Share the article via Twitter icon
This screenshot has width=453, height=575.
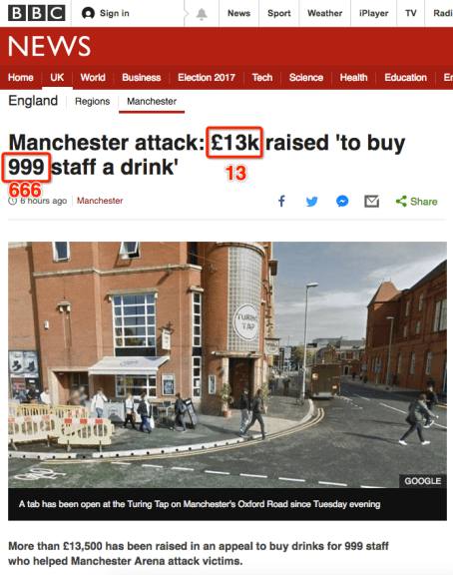pos(312,202)
